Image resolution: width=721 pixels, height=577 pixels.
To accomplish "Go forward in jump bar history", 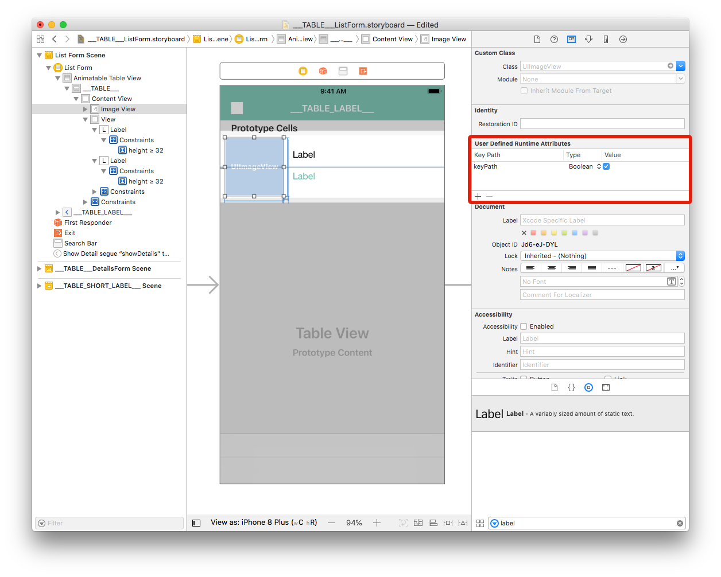I will (67, 39).
